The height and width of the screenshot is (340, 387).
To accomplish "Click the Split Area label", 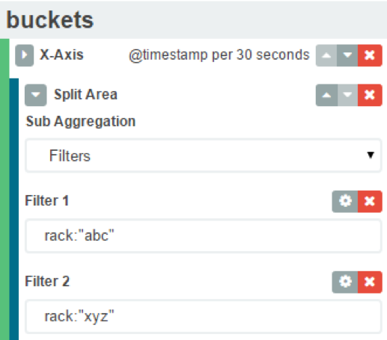I will [x=85, y=94].
